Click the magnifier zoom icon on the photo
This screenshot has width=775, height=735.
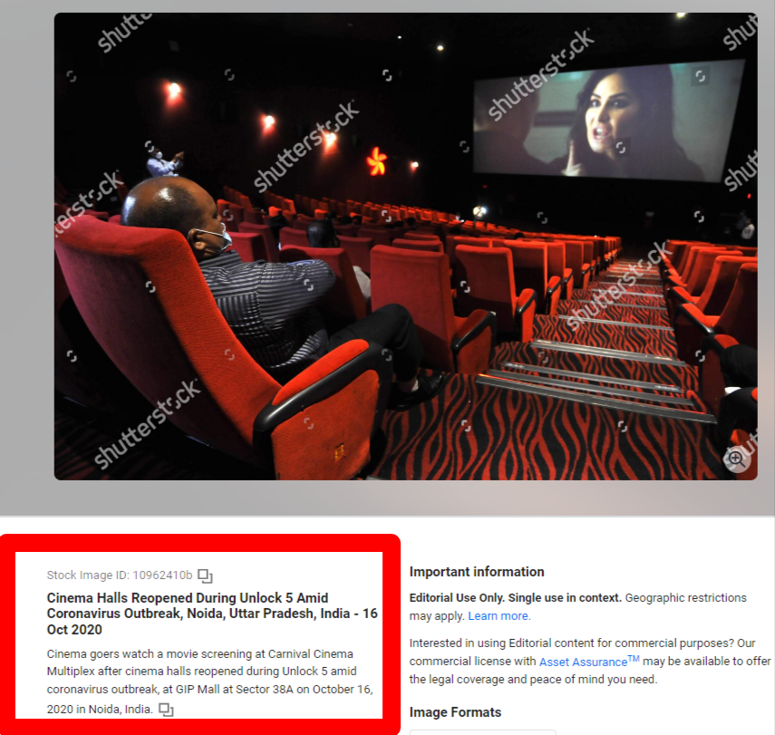click(x=737, y=459)
